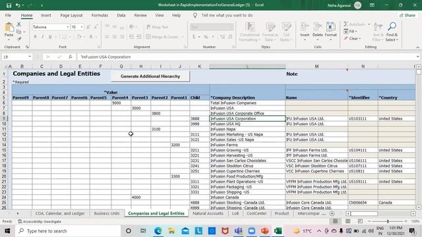
Task: Click the Cut scissors icon
Action: click(19, 24)
